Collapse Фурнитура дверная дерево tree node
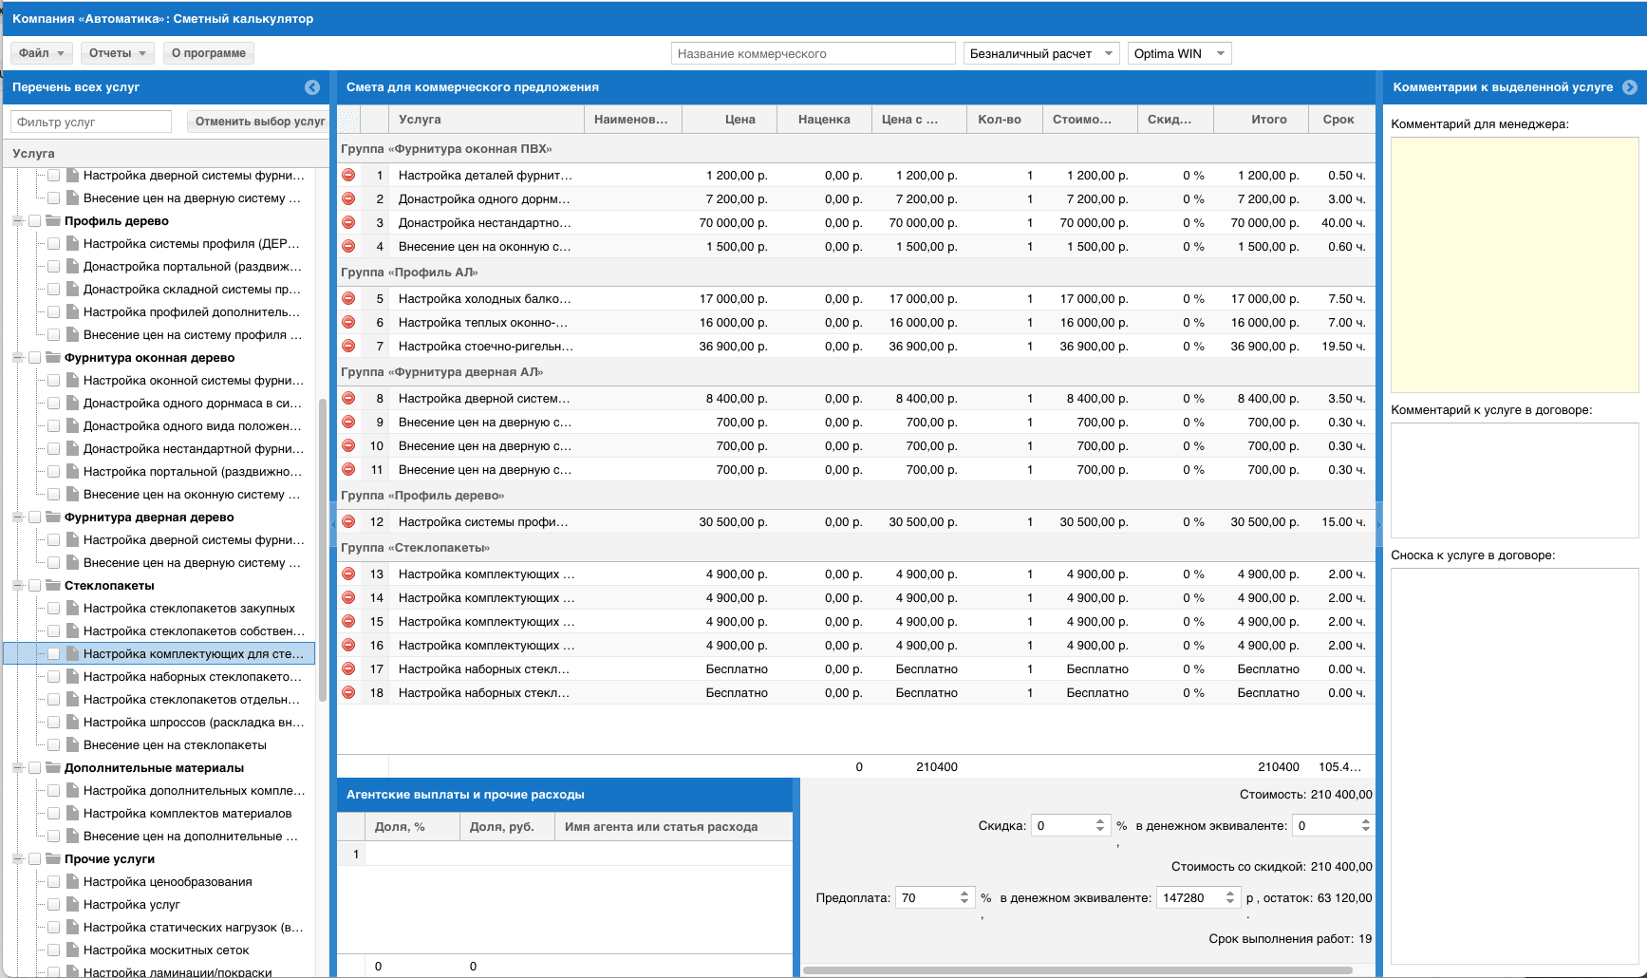1647x978 pixels. click(17, 517)
